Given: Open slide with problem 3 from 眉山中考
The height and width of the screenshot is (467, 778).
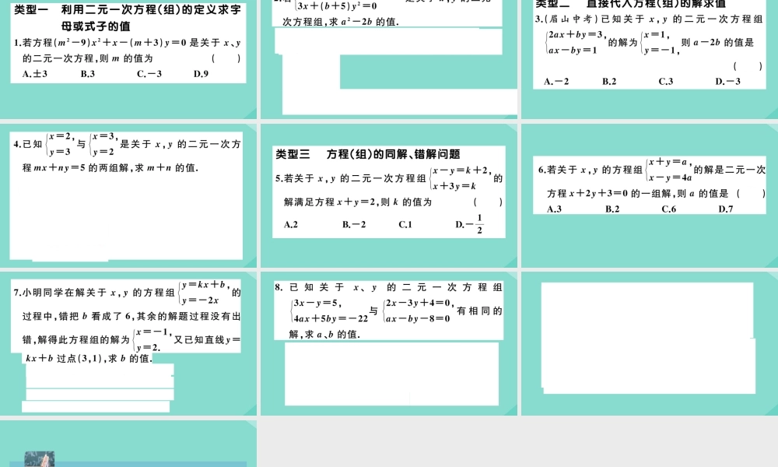Looking at the screenshot, I should pos(650,59).
